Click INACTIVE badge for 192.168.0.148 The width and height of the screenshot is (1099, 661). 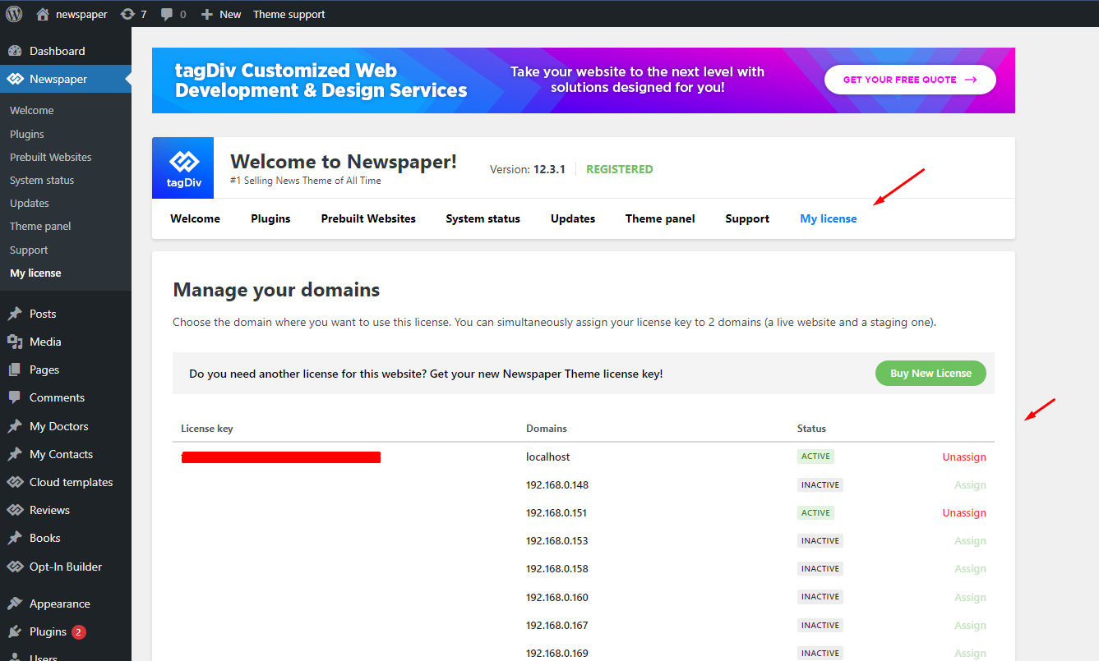click(x=820, y=484)
